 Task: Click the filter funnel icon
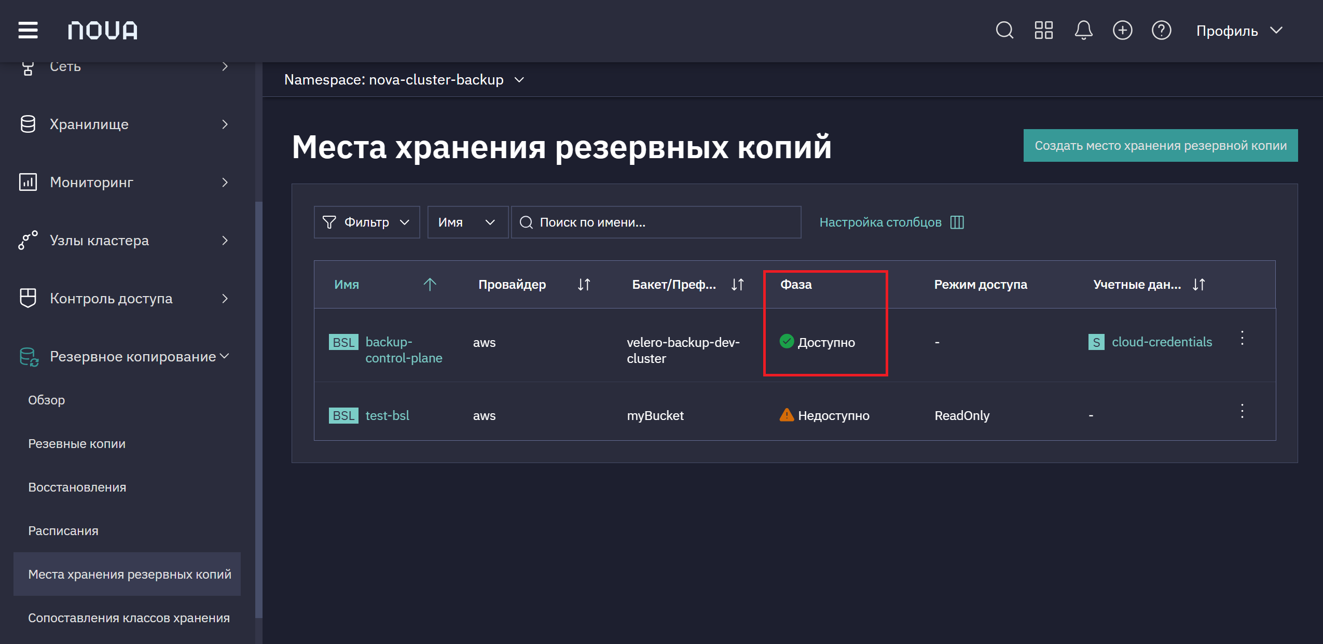tap(329, 222)
